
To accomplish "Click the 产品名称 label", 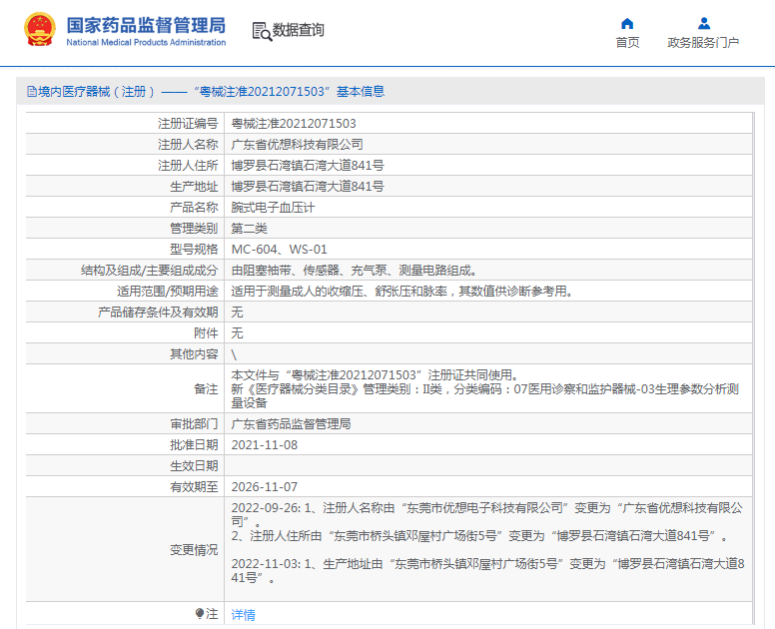I will pos(194,208).
